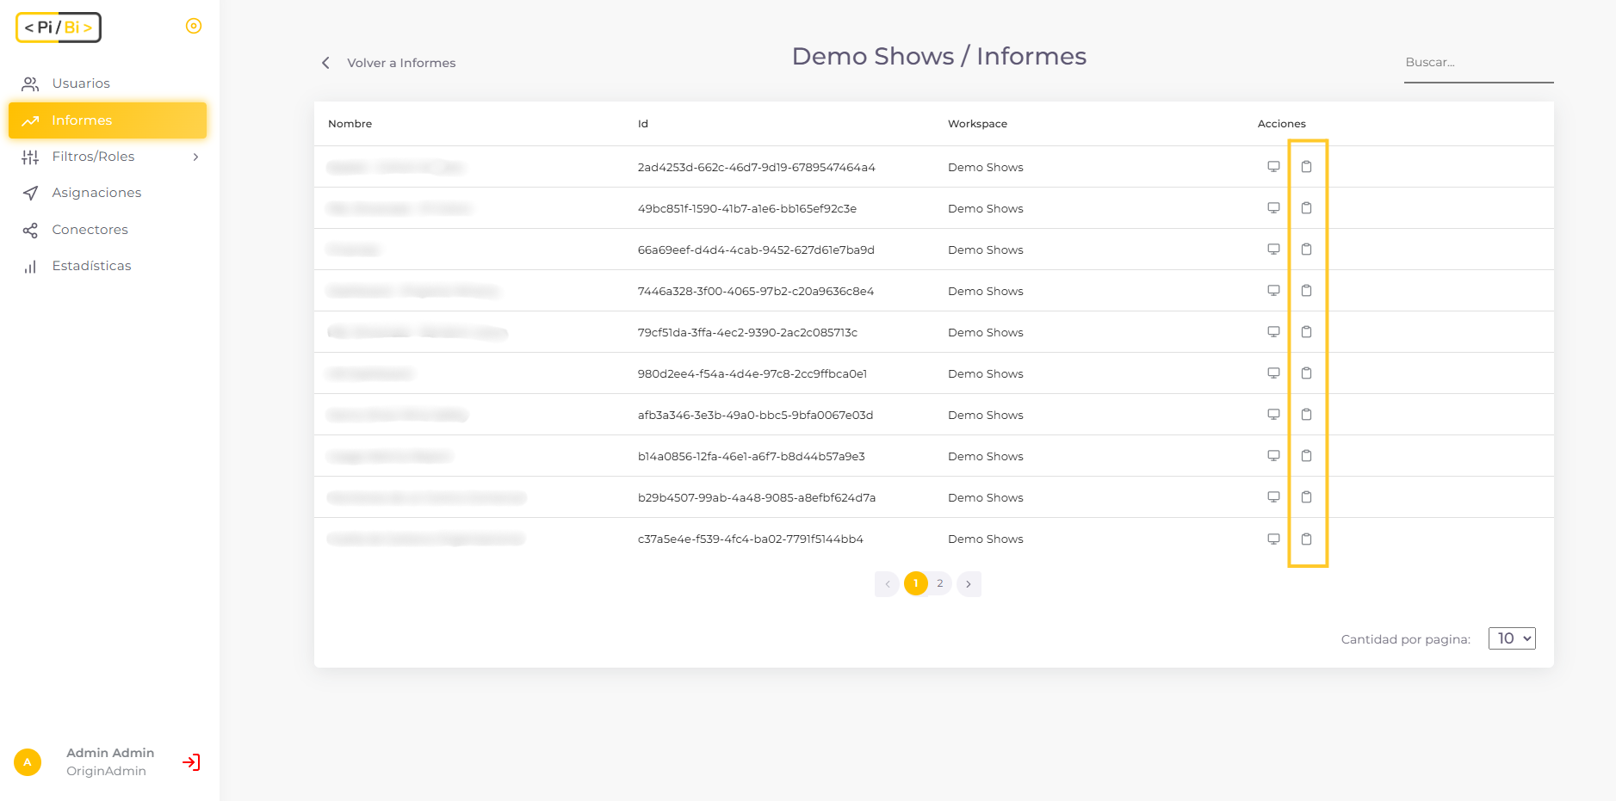Screen dimensions: 1616x801
Task: Click the red logout icon
Action: point(191,762)
